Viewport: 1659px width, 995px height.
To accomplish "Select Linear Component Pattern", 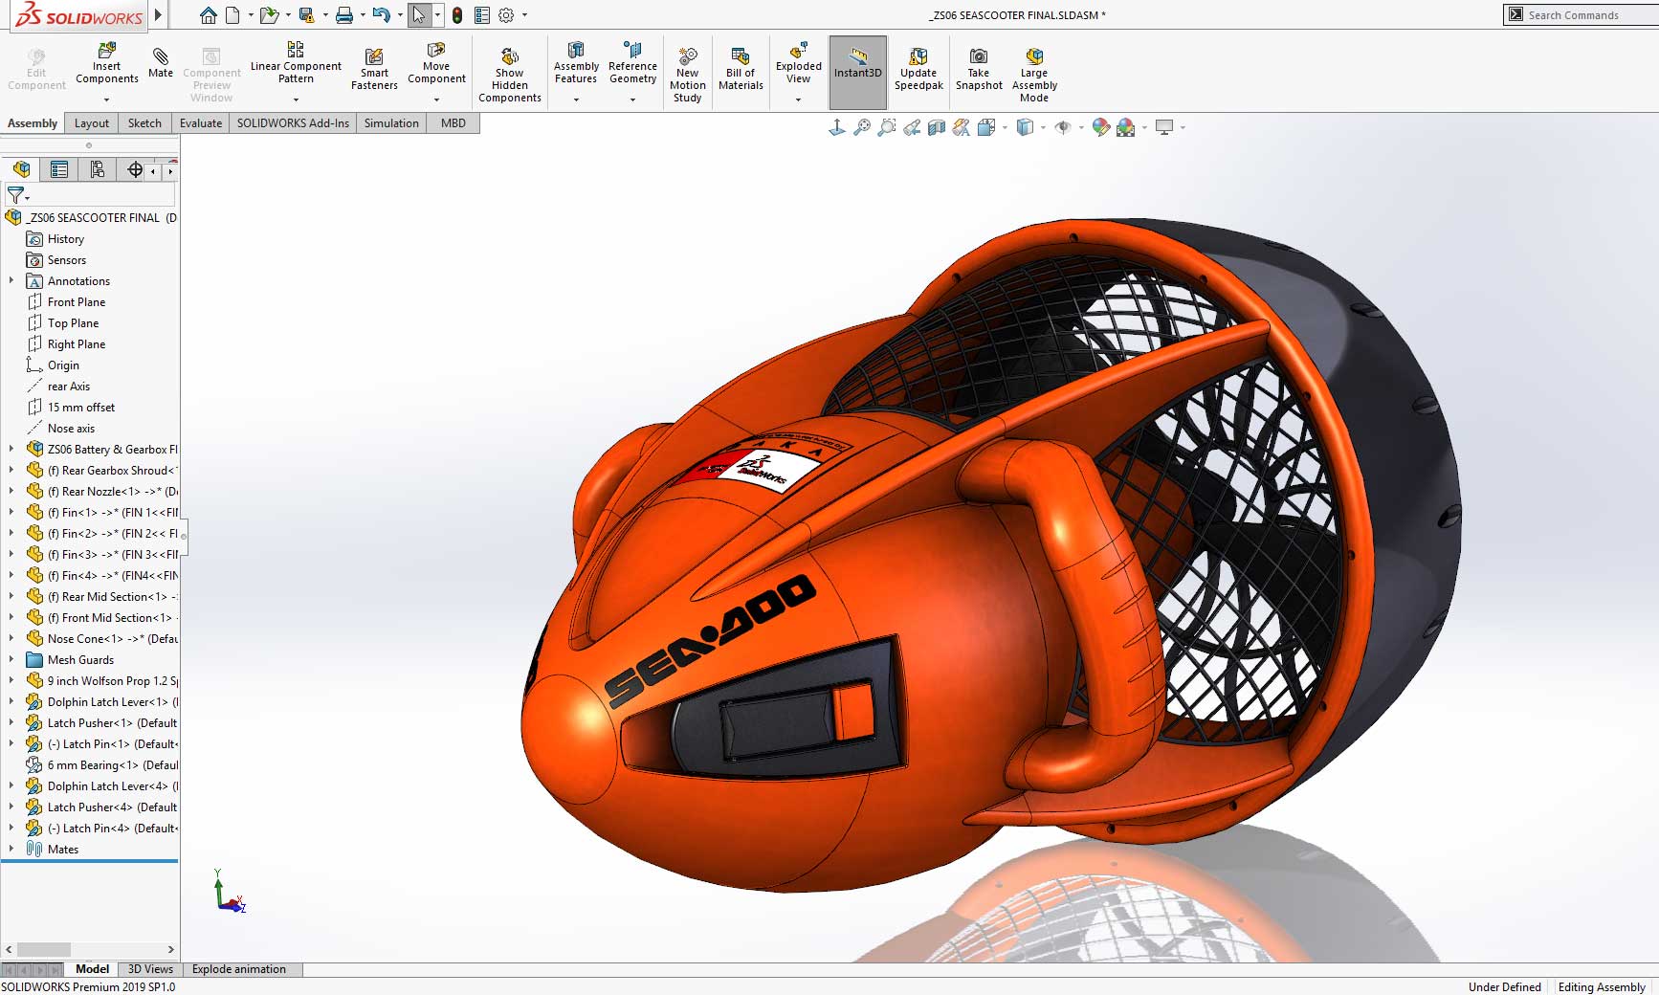I will tap(295, 65).
